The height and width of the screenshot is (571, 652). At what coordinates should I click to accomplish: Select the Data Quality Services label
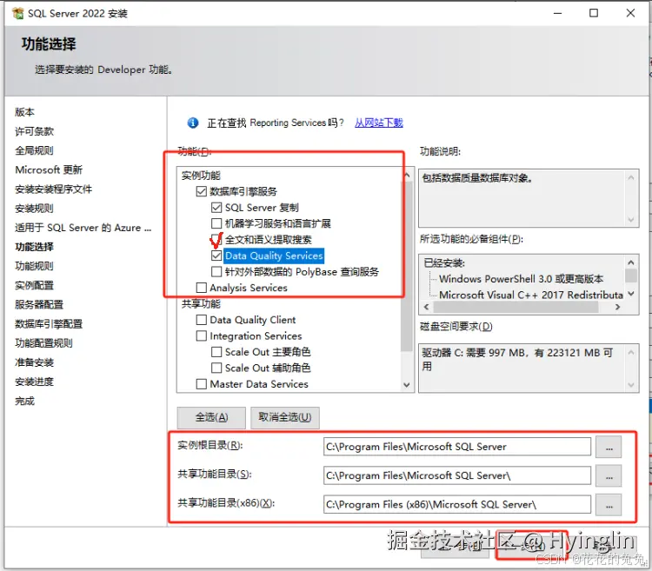point(274,256)
